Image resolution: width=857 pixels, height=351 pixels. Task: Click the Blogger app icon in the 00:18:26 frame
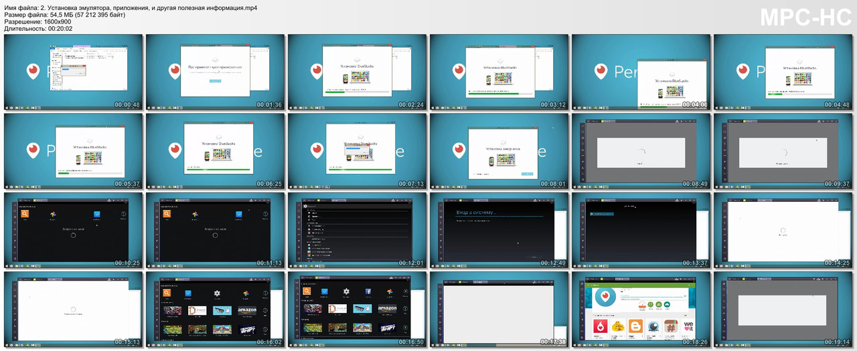[635, 326]
